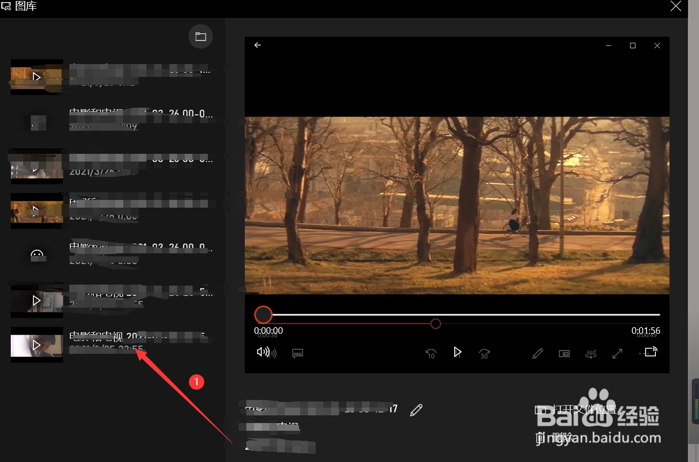
Task: Click the 0:00:00 elapsed time label
Action: pos(268,331)
